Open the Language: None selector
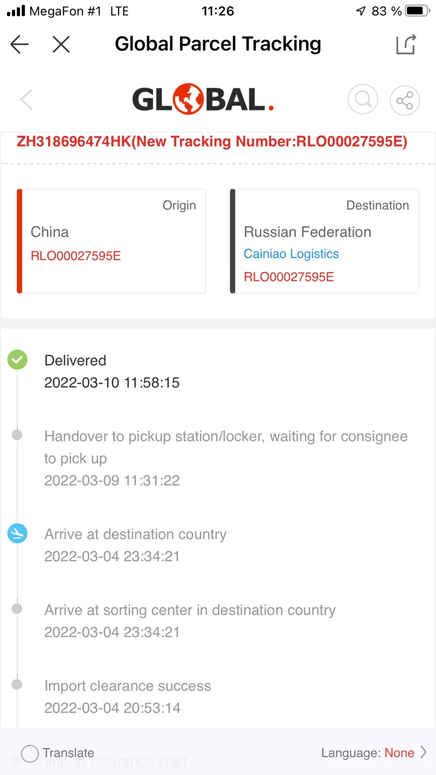 click(x=367, y=753)
